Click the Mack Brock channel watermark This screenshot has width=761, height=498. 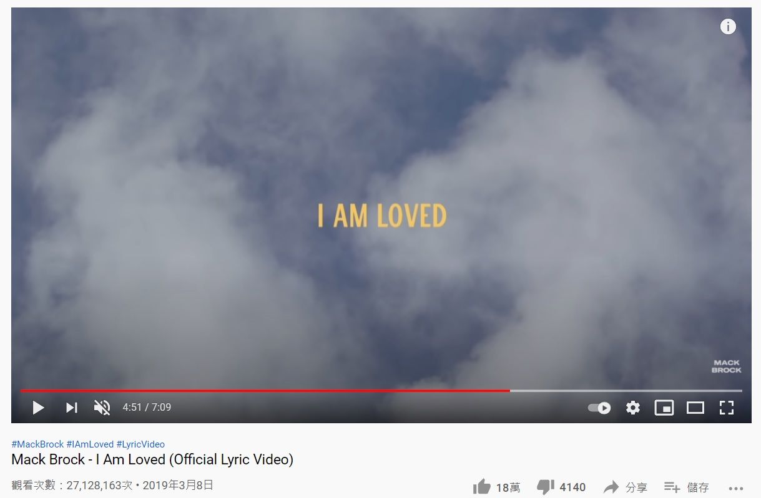click(x=726, y=366)
